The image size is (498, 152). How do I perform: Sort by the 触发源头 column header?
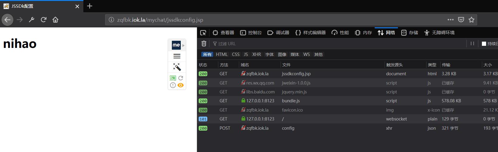pos(405,65)
